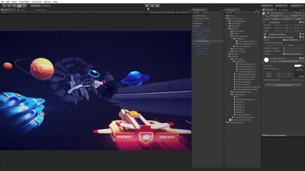Open the Assets menu

pos(14,1)
